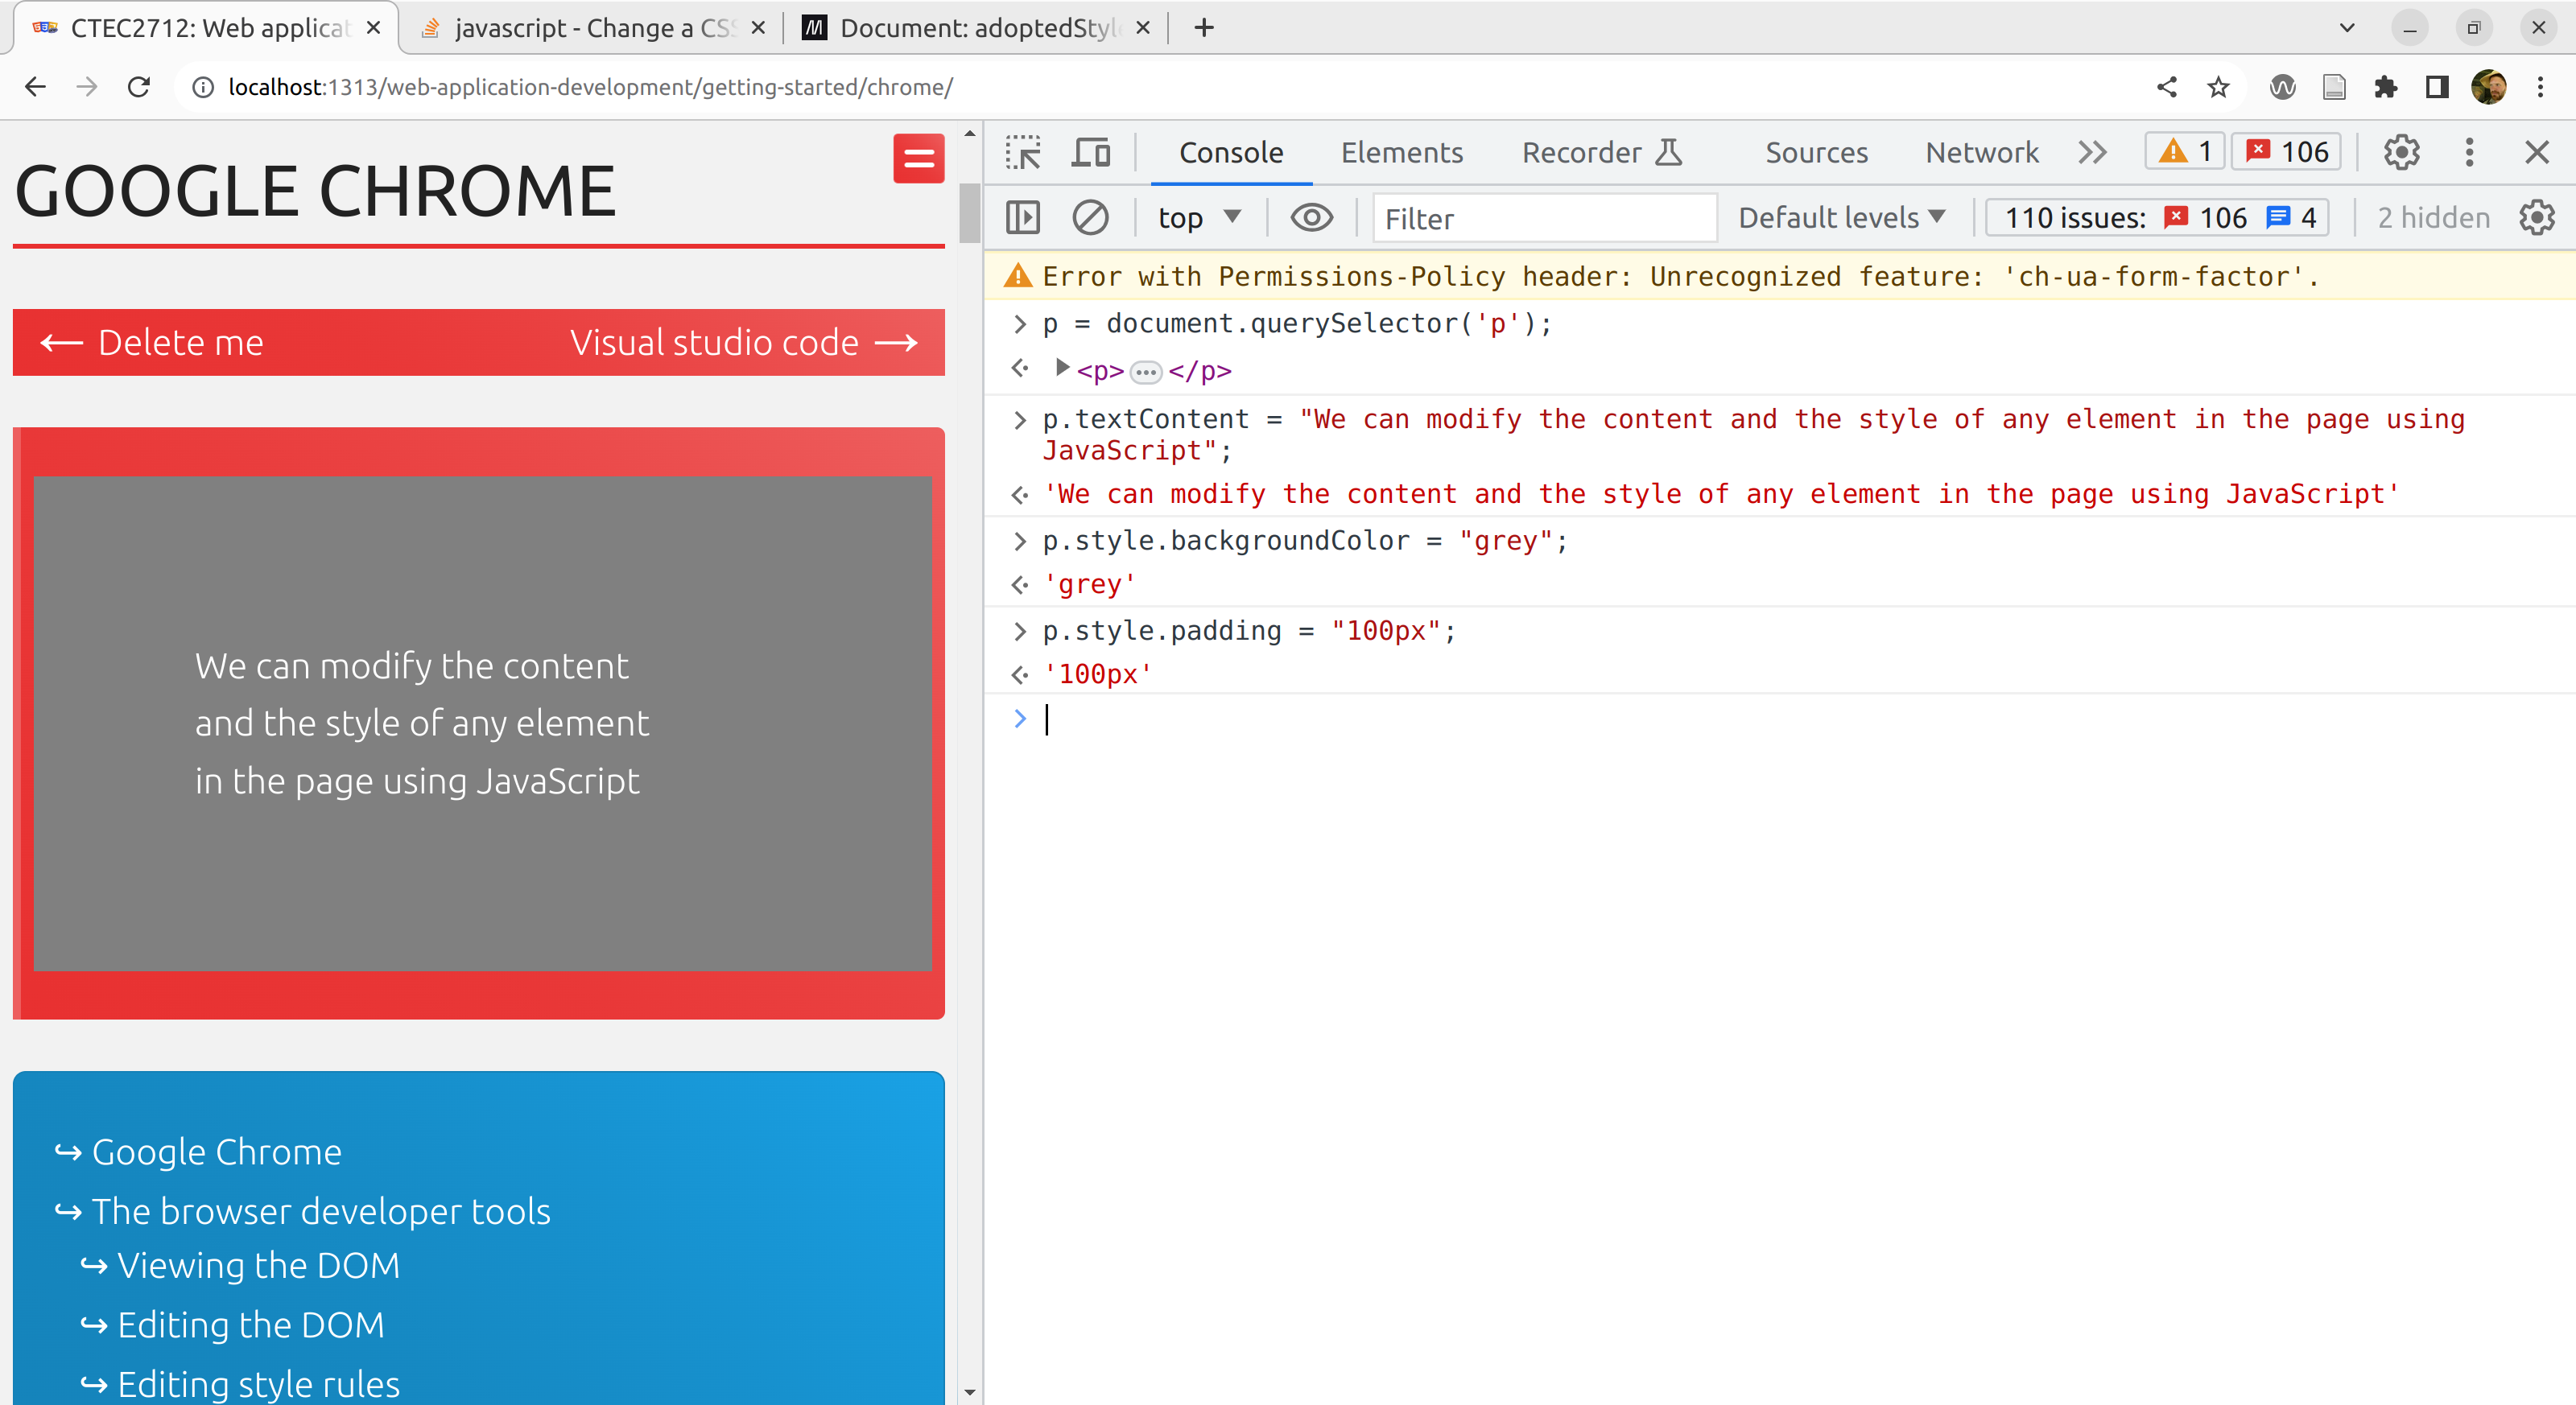Show the console sidebar icon
The image size is (2576, 1405).
[1023, 218]
